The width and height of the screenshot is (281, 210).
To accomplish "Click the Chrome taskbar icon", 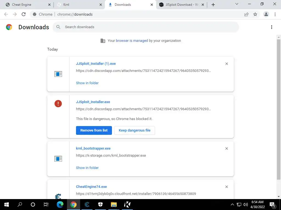I will [x=73, y=205].
